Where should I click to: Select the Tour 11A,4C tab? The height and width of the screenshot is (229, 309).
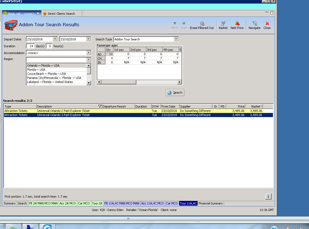188,203
